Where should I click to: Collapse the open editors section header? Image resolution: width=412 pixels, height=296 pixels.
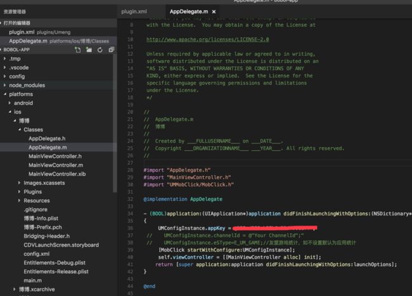[58, 23]
